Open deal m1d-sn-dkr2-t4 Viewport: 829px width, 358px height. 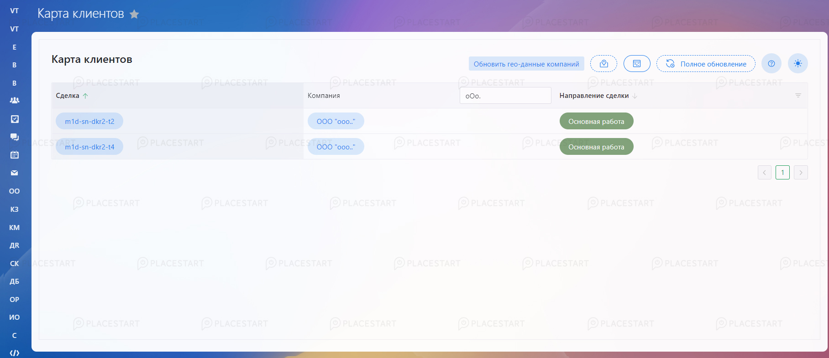[89, 147]
